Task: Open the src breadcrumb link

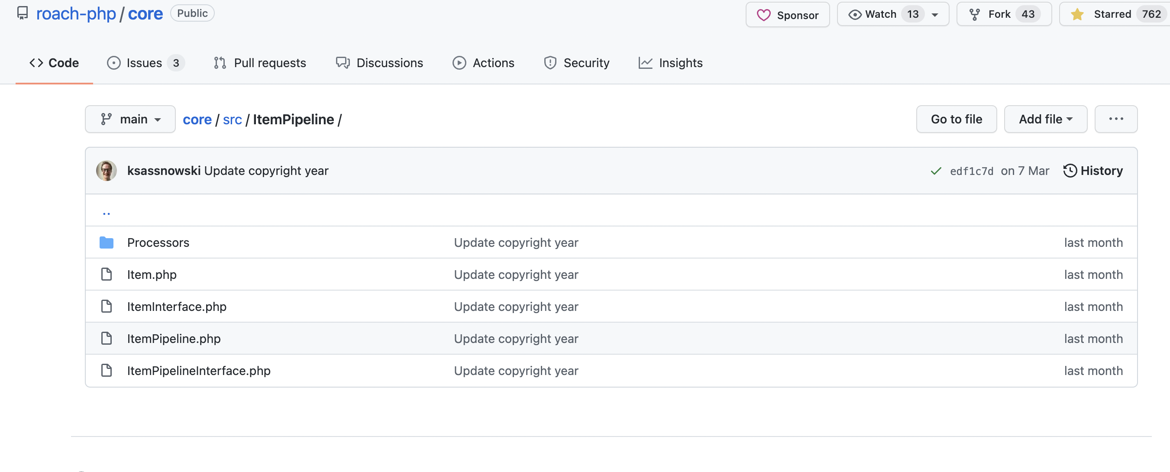Action: [232, 119]
